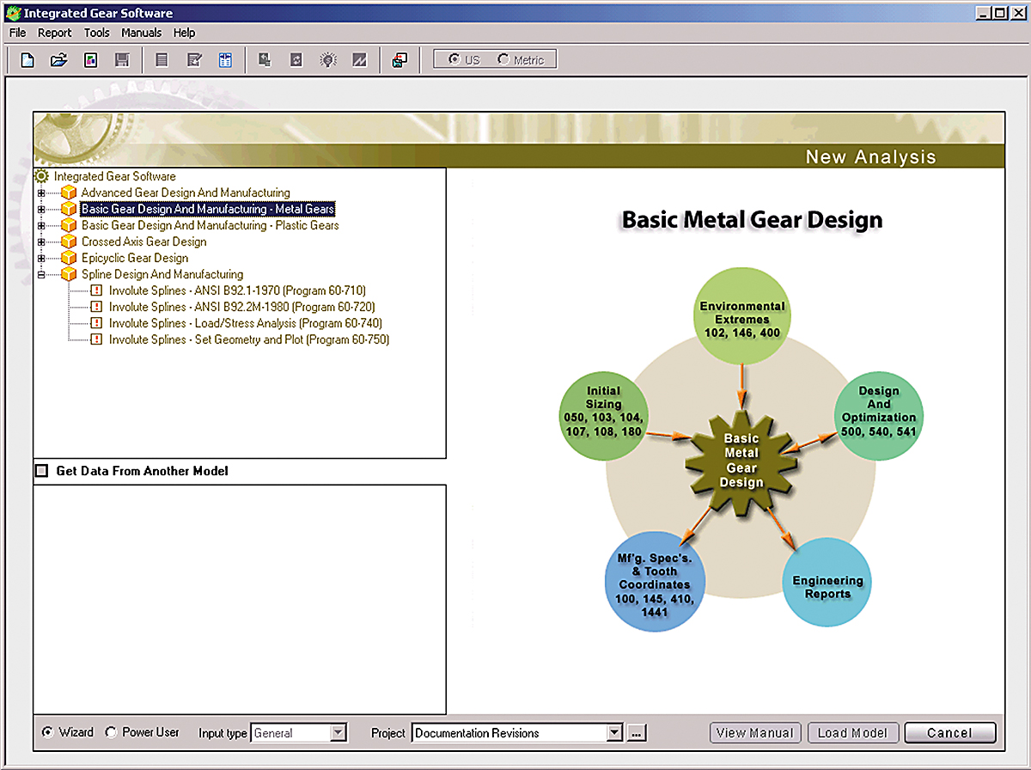Open the Manuals menu
1031x770 pixels.
(142, 33)
